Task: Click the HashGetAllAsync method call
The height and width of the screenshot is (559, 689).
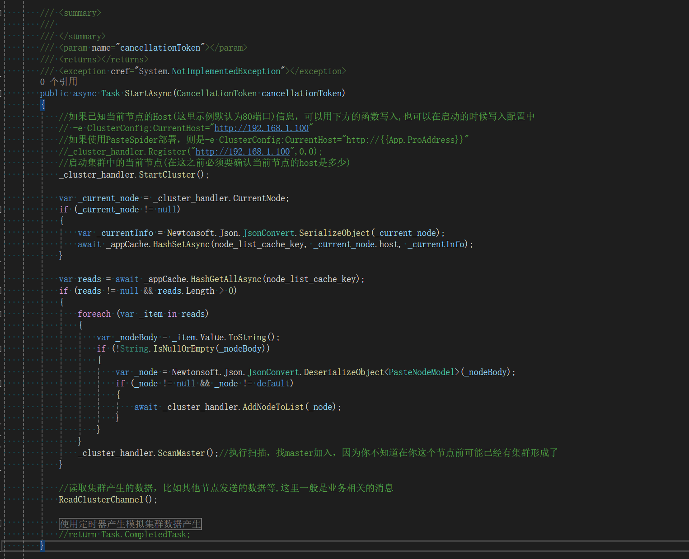Action: pos(226,279)
